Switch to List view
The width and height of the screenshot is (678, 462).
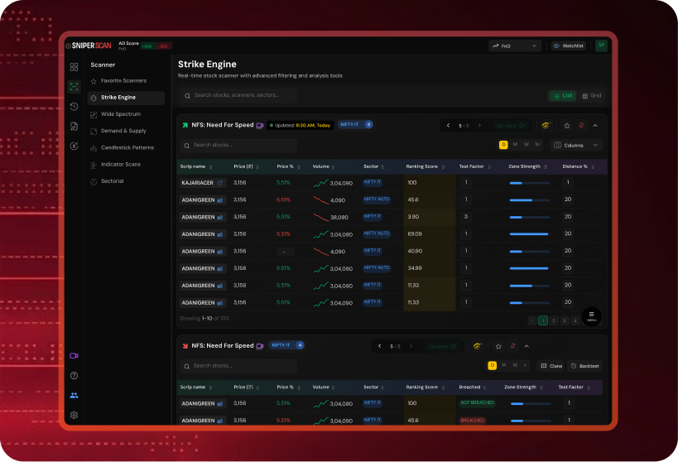[x=562, y=96]
